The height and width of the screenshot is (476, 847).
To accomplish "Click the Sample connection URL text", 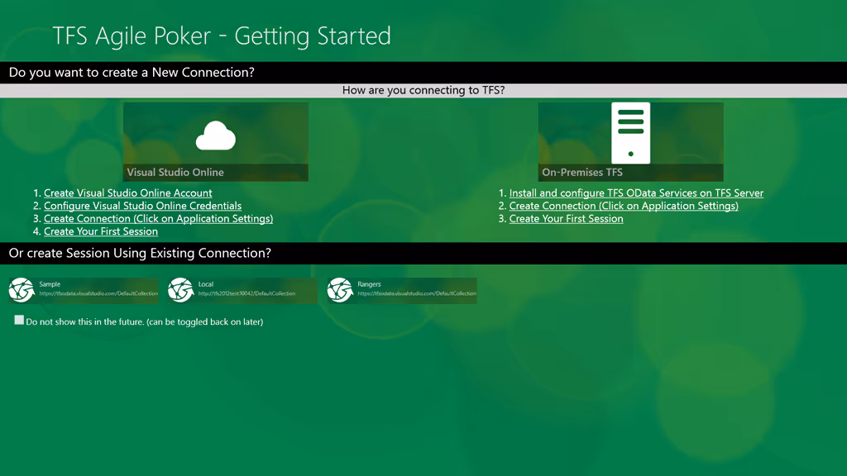I will [x=98, y=293].
